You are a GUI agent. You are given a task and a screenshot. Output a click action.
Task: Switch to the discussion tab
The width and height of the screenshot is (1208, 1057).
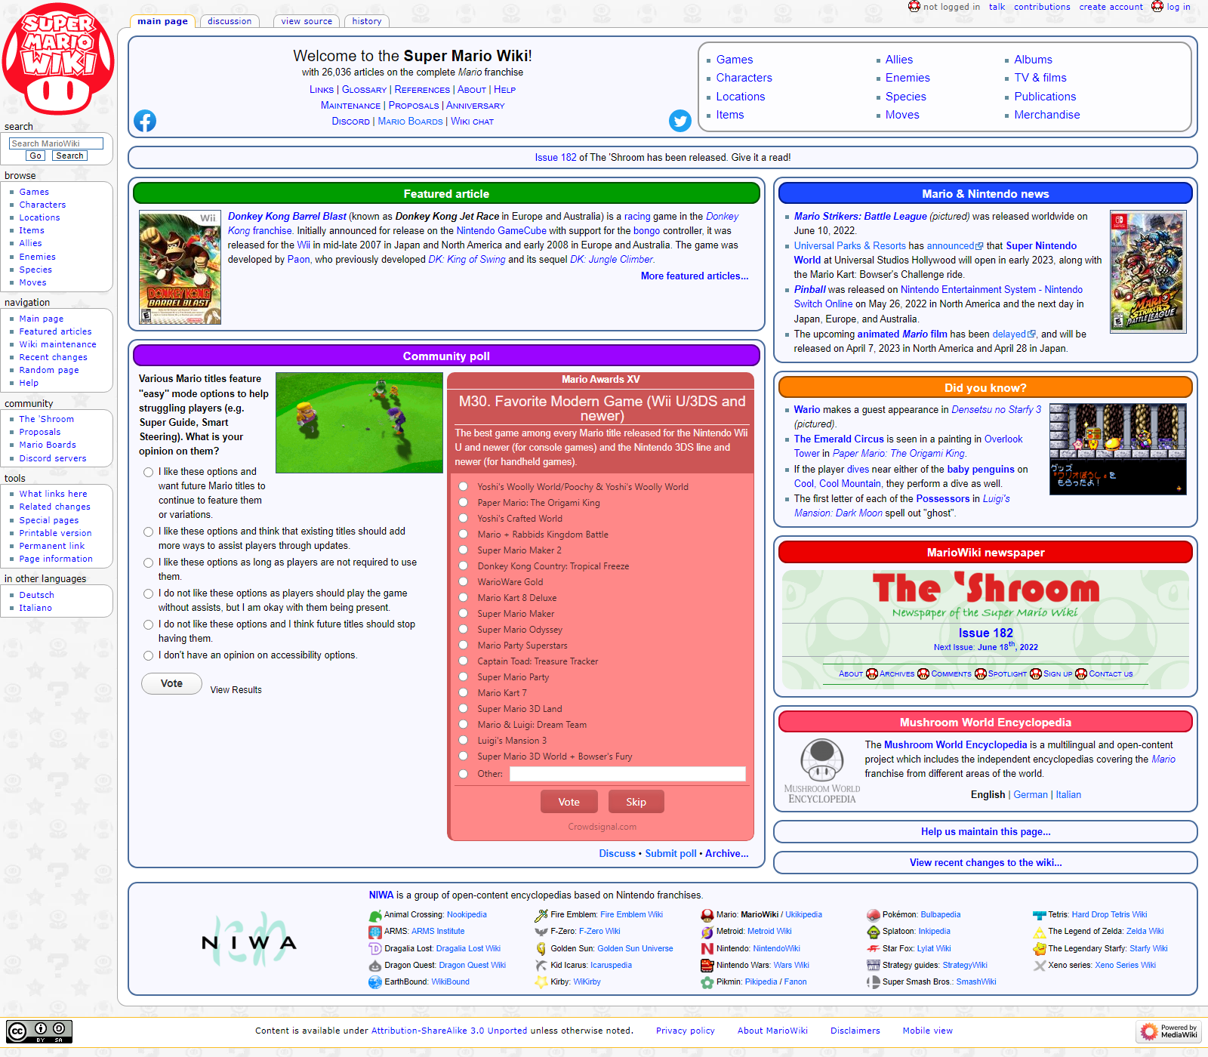click(230, 21)
